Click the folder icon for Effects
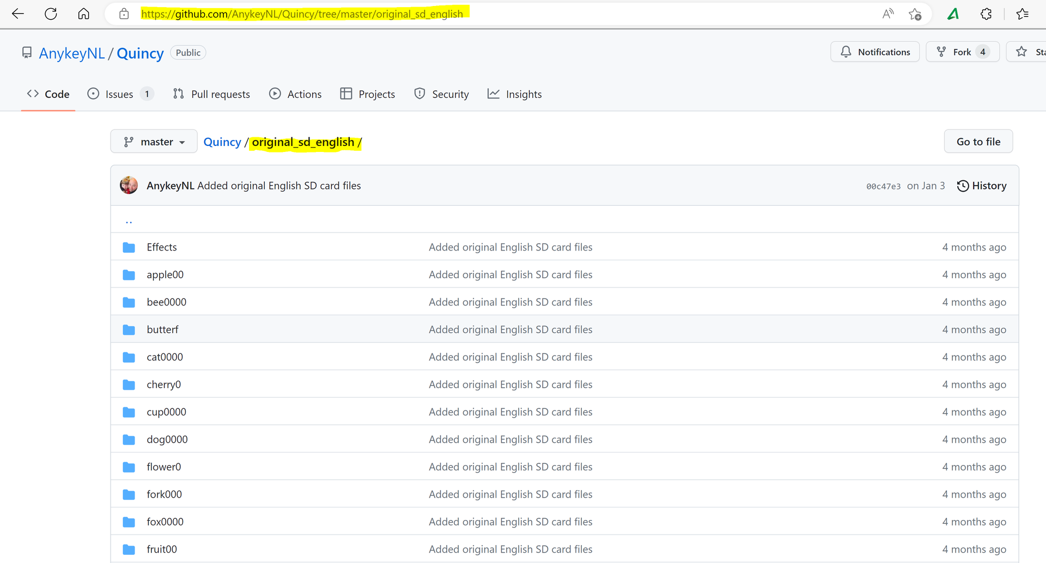Image resolution: width=1046 pixels, height=563 pixels. click(129, 247)
